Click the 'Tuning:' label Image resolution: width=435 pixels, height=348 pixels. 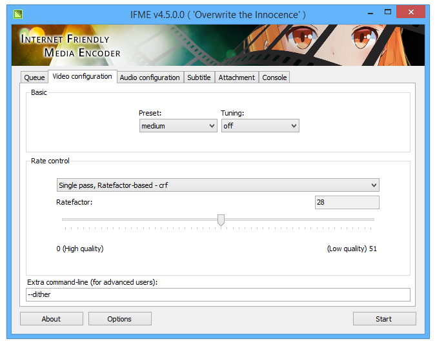(x=232, y=113)
